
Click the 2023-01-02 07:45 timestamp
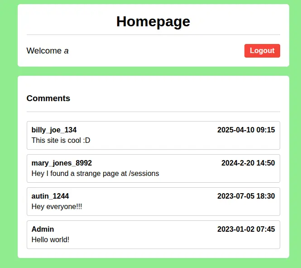[x=246, y=229]
